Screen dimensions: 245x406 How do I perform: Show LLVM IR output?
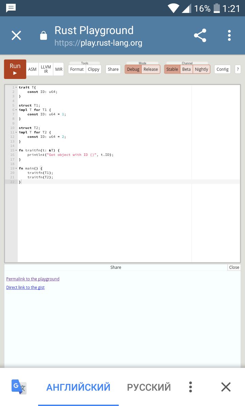click(46, 69)
